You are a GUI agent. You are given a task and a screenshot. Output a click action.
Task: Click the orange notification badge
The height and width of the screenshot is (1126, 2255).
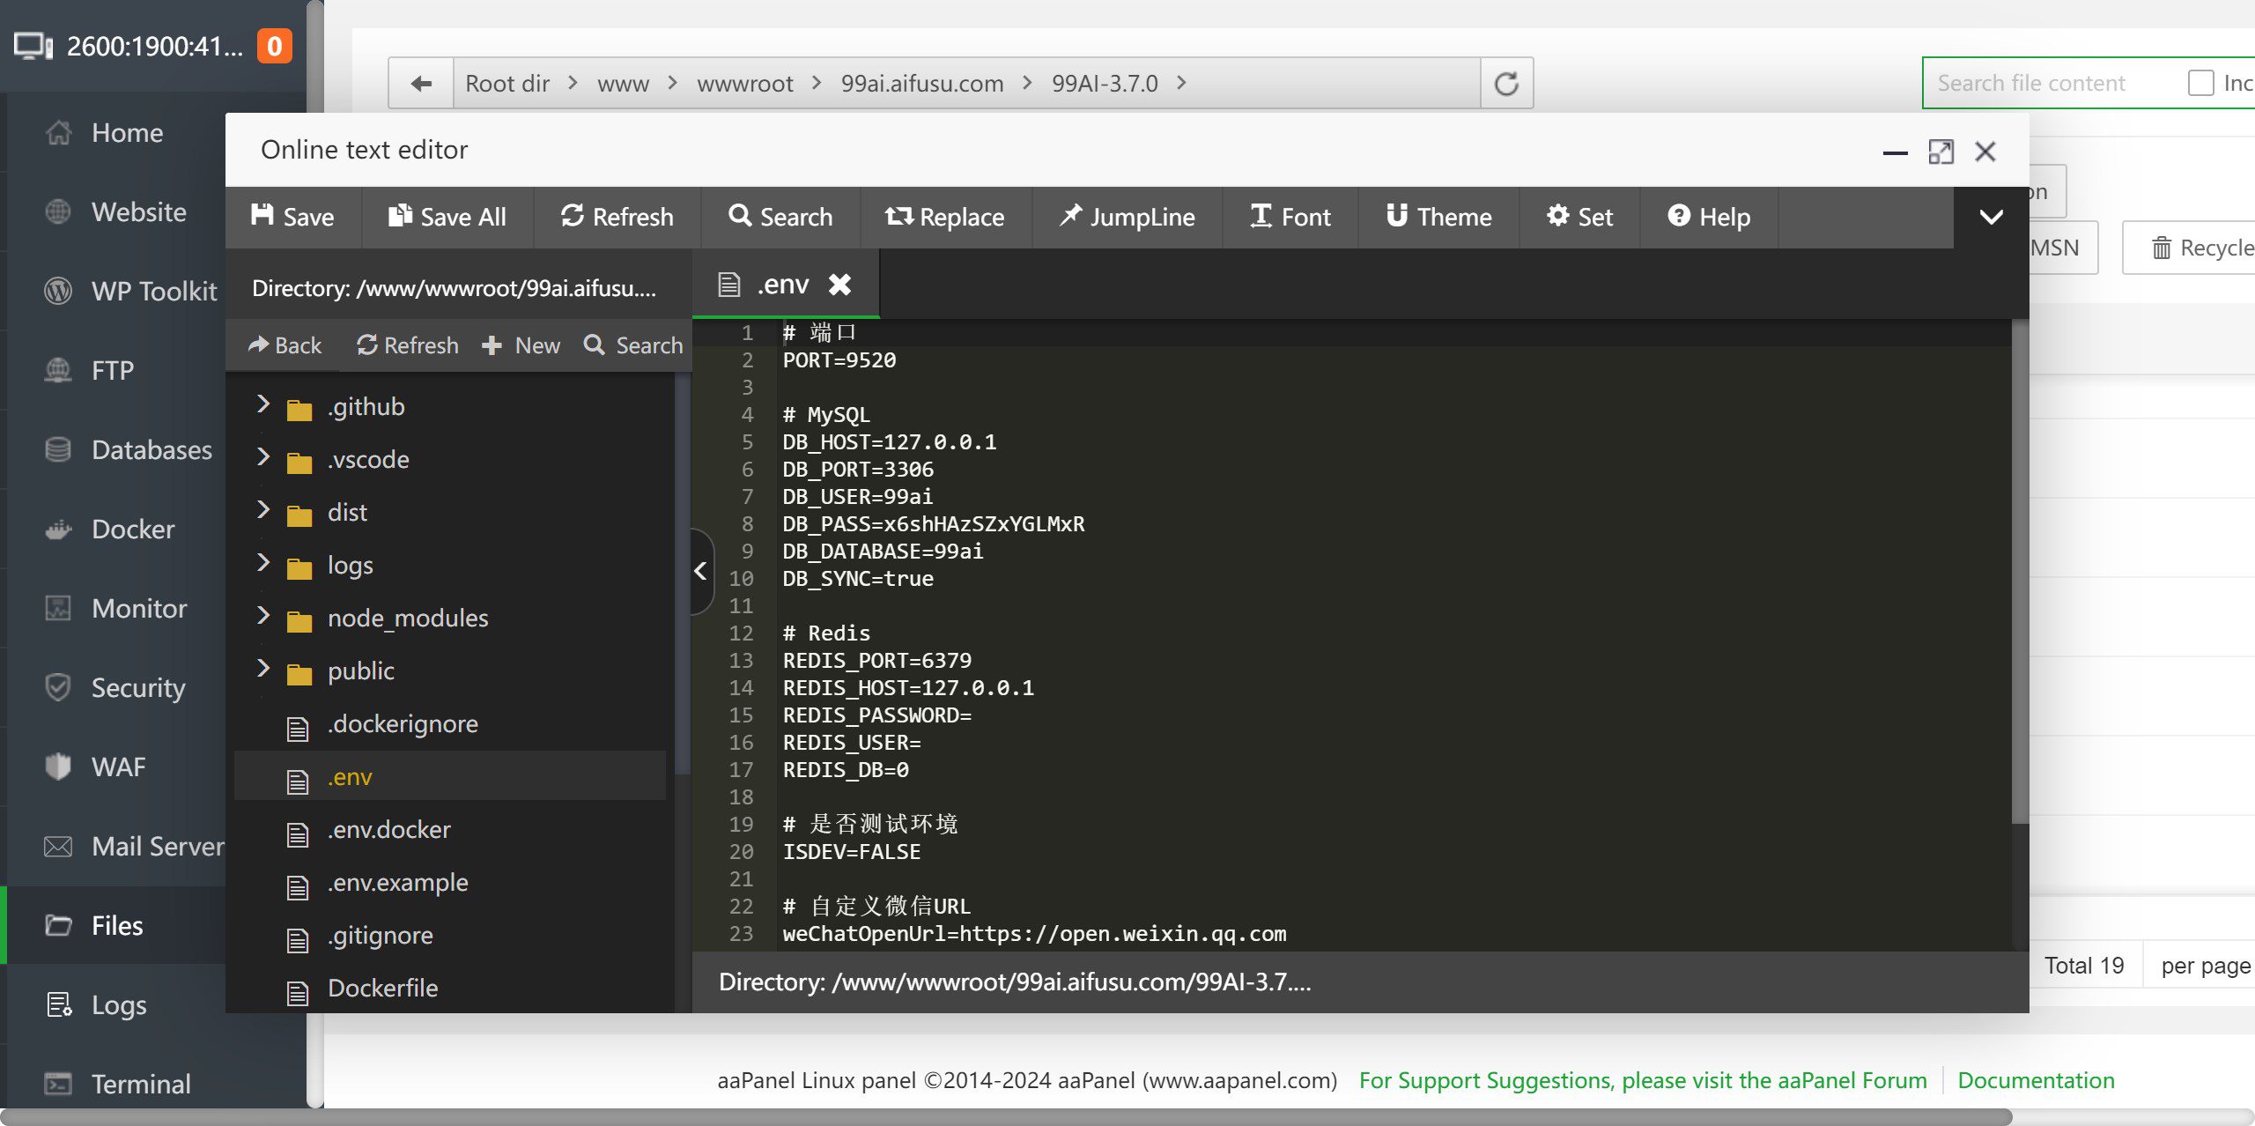pos(275,46)
